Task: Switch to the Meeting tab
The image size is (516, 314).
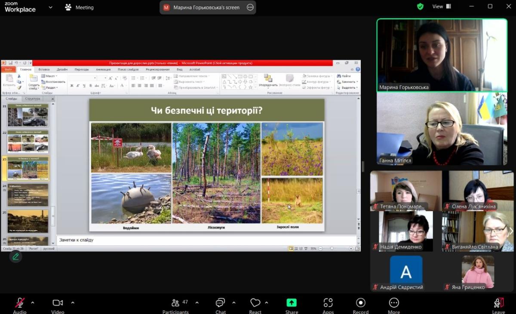Action: click(79, 7)
